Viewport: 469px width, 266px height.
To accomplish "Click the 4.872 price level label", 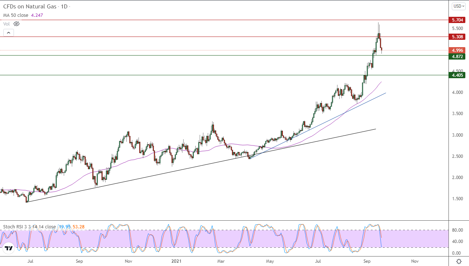I will tap(458, 56).
